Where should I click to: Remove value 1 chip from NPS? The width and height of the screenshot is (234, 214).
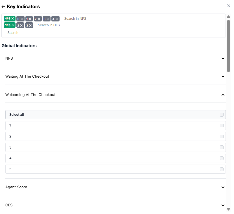[x=30, y=19]
